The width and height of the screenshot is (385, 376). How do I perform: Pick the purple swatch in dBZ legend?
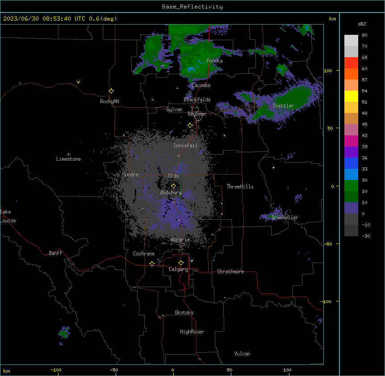pyautogui.click(x=351, y=152)
